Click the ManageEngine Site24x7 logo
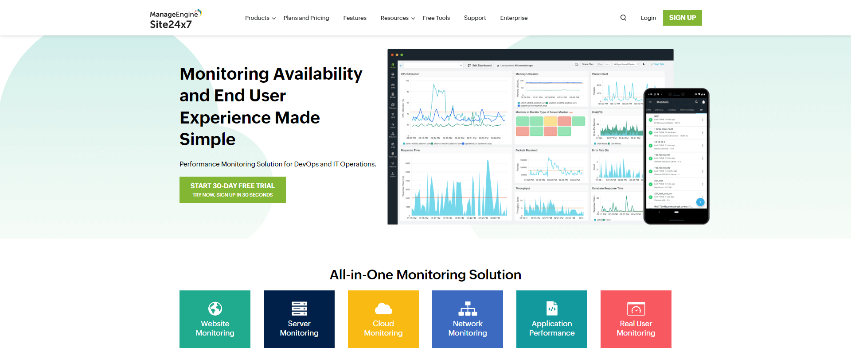The width and height of the screenshot is (851, 363). (x=176, y=19)
